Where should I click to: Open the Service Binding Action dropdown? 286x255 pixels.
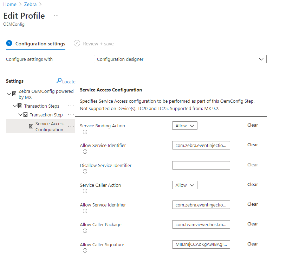point(184,126)
